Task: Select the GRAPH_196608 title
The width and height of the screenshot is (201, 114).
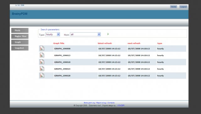Action: point(62,49)
